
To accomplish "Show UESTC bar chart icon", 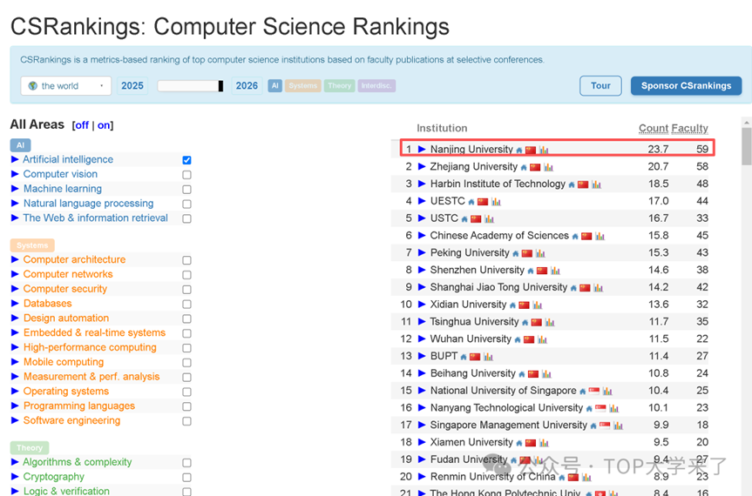I will (x=496, y=202).
